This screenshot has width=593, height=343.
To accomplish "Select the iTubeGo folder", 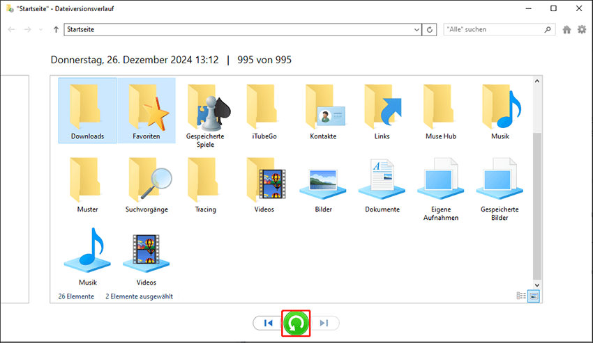I will [x=264, y=111].
